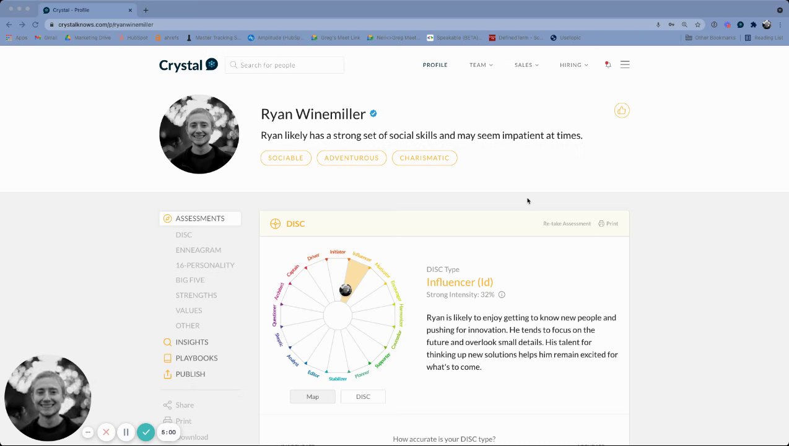
Task: Click the address bar URL
Action: point(106,25)
